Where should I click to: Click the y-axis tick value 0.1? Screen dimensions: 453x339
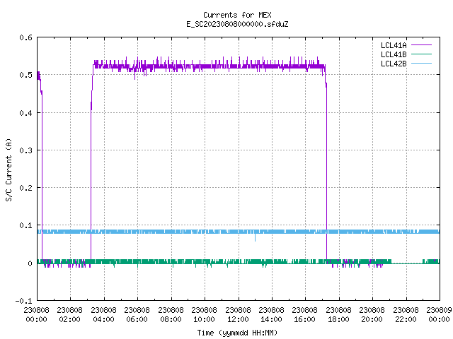tap(25, 225)
